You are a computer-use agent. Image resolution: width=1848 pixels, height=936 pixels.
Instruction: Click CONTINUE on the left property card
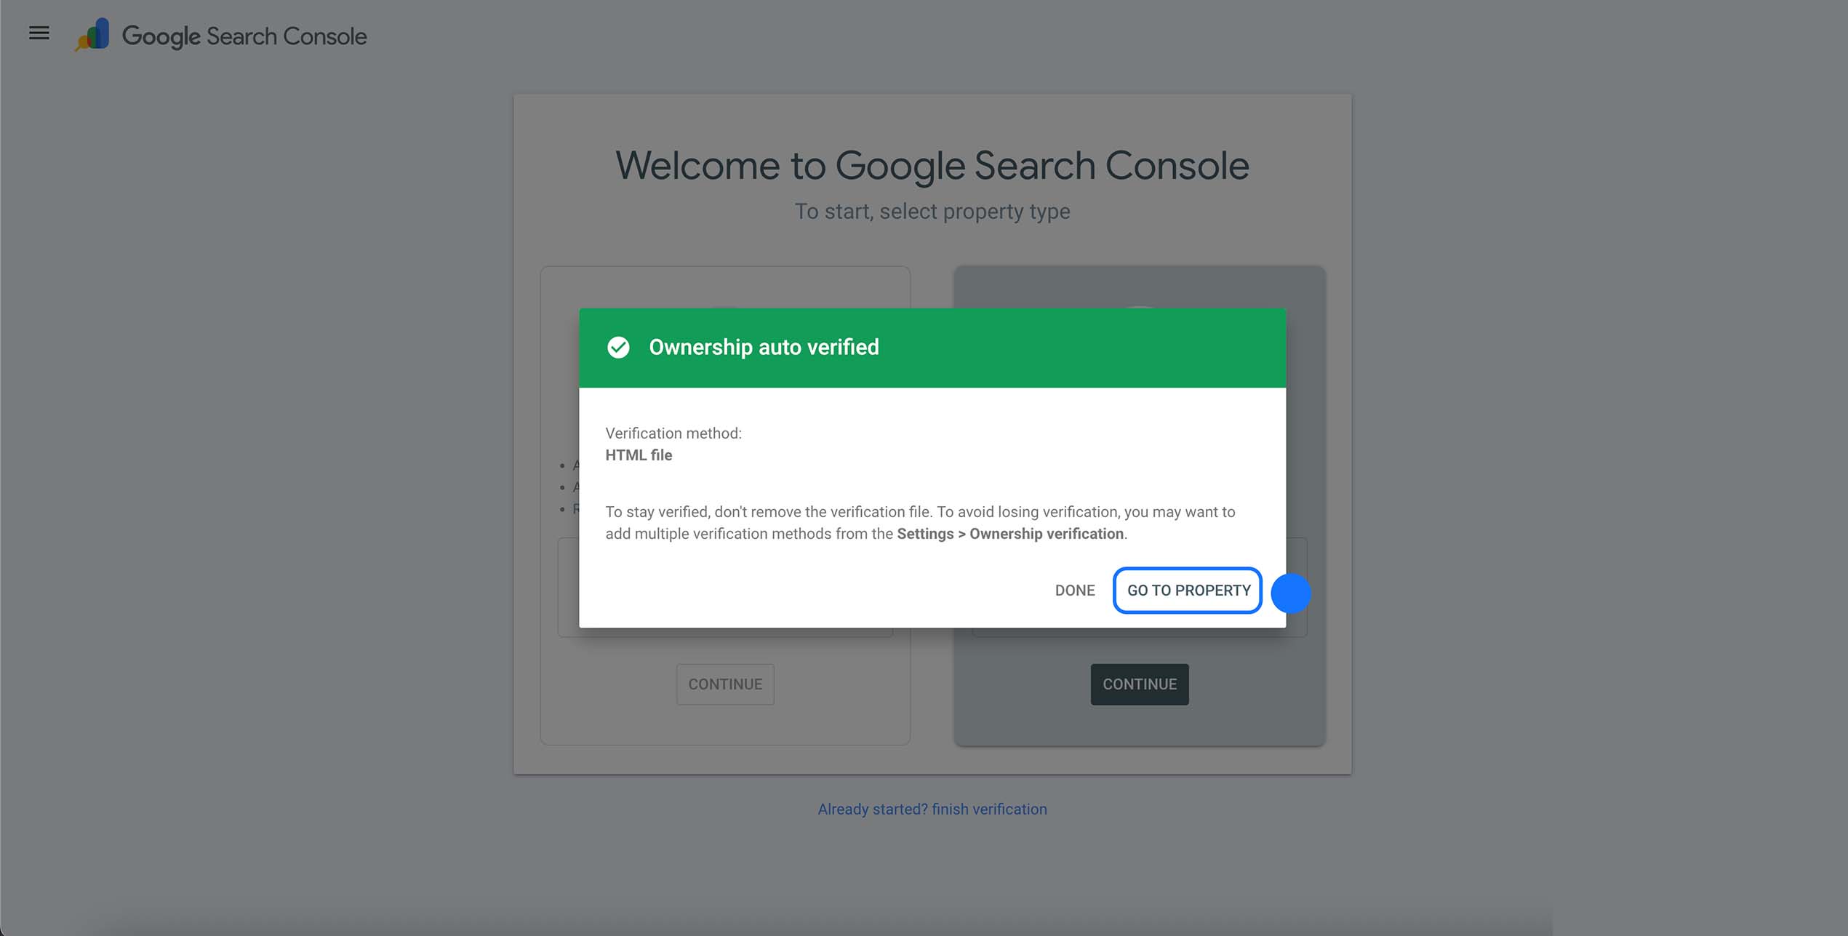pos(724,684)
